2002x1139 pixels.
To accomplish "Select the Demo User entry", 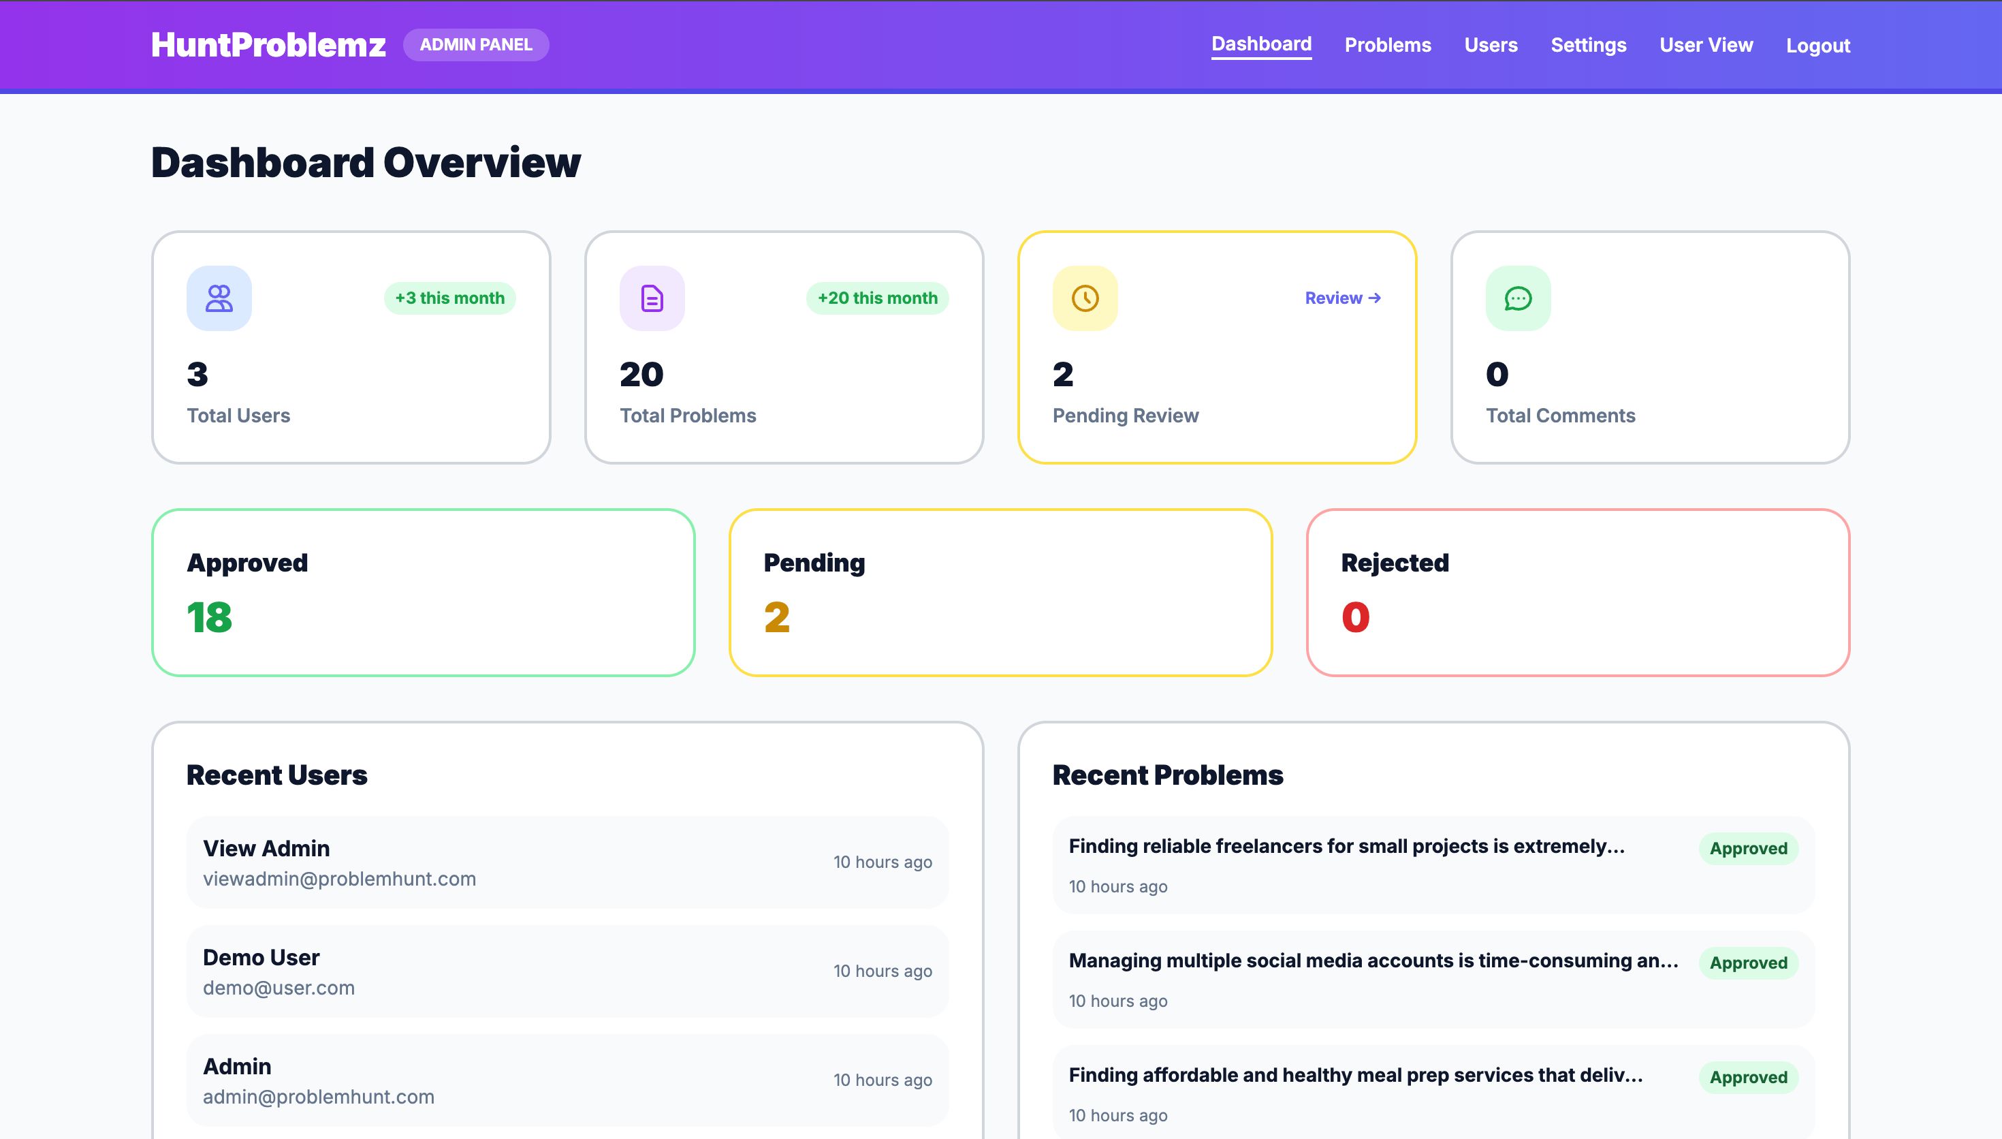I will tap(567, 971).
